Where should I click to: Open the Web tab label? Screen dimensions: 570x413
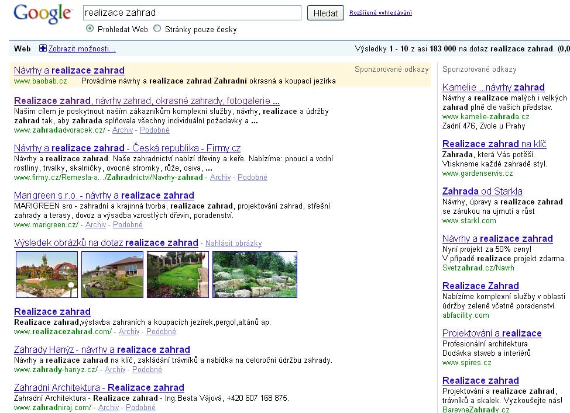click(x=22, y=48)
